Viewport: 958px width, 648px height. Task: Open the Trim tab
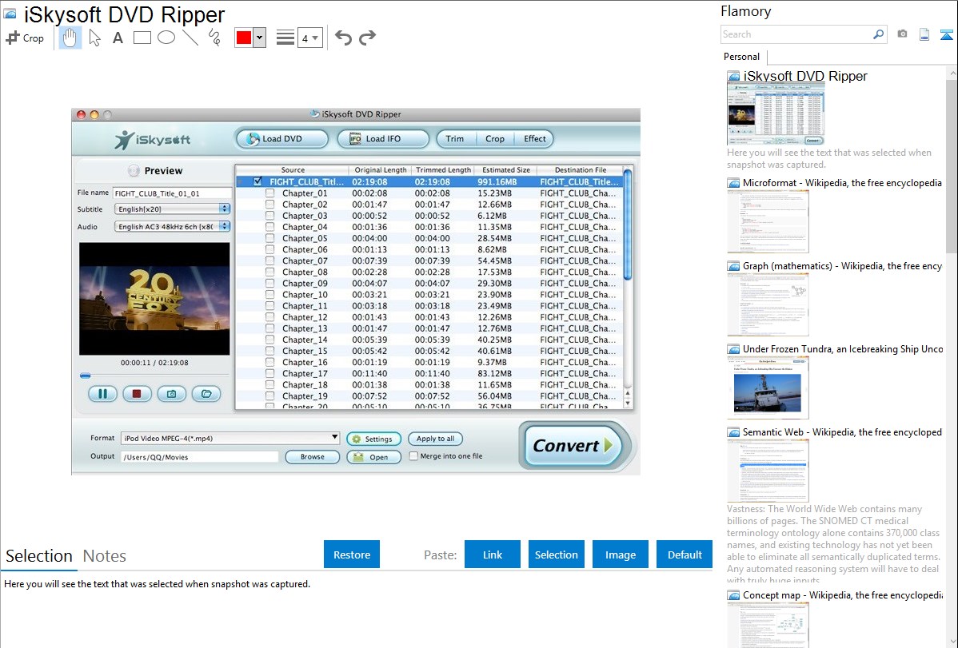454,139
